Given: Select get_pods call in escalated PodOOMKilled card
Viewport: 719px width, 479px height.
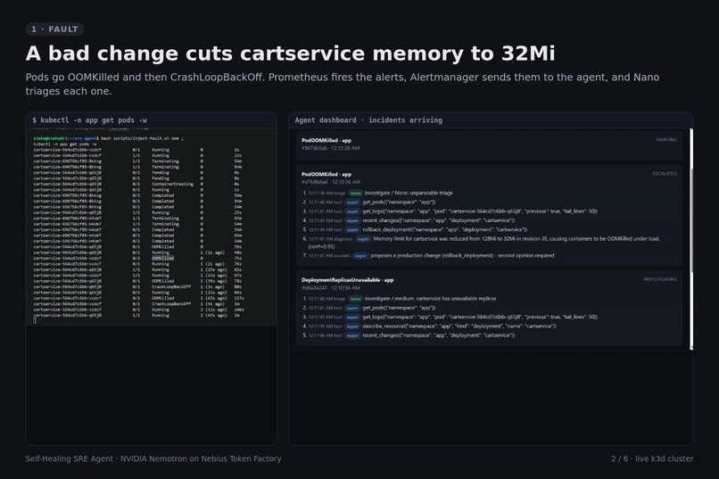Looking at the screenshot, I should [399, 202].
